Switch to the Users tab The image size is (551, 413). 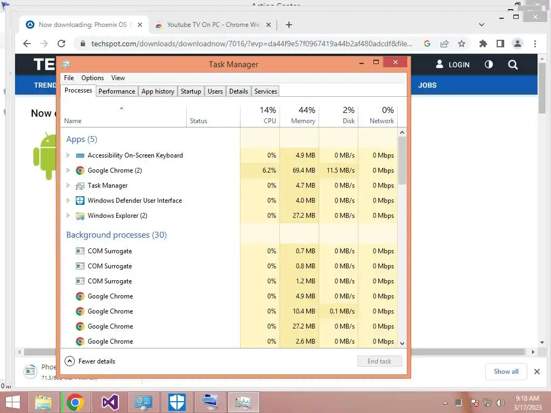click(215, 91)
